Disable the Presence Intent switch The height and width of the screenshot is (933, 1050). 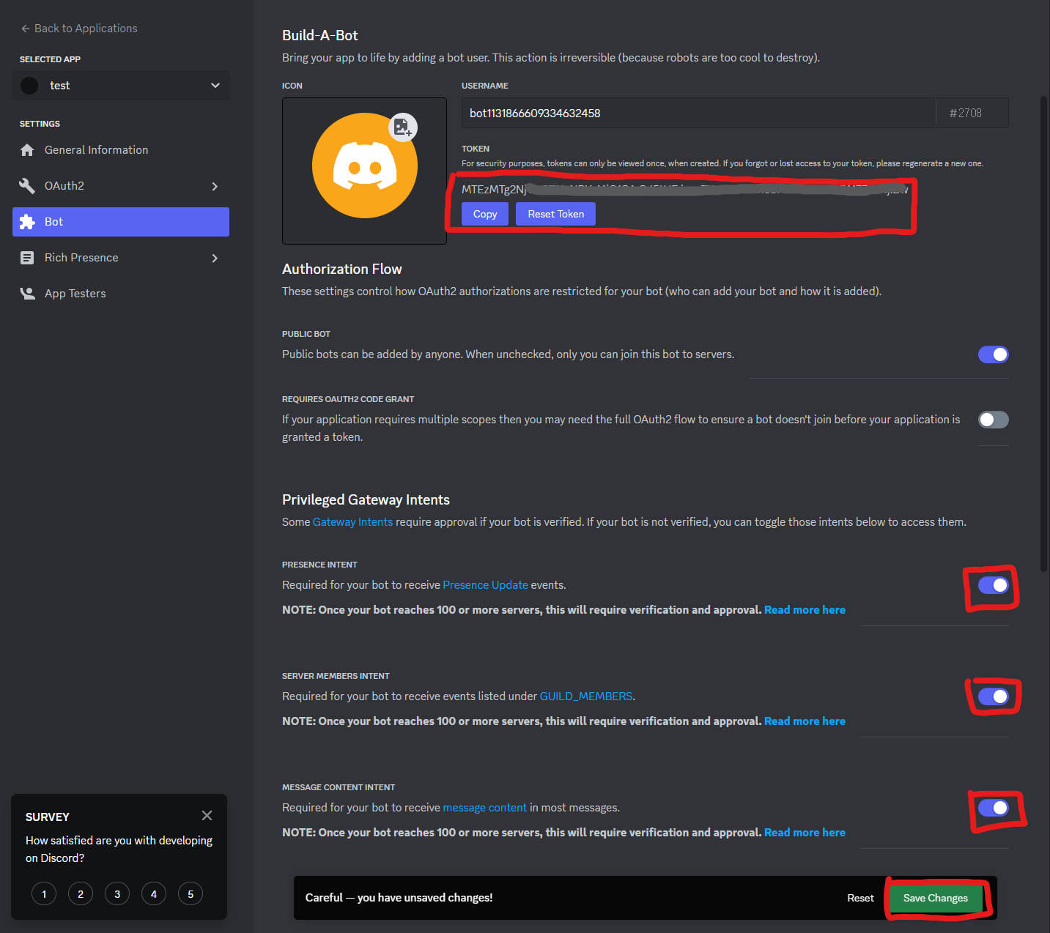point(993,585)
